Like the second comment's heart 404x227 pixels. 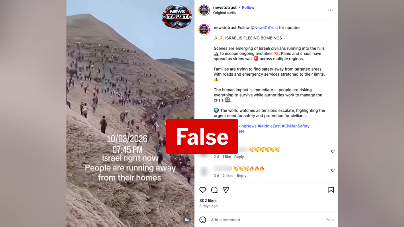tap(333, 170)
